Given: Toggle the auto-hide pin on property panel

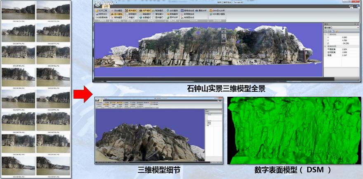Looking at the screenshot, I should tap(355, 24).
